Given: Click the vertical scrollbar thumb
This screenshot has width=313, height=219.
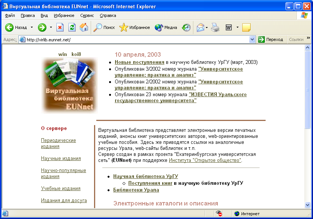Looking at the screenshot, I should coord(307,90).
